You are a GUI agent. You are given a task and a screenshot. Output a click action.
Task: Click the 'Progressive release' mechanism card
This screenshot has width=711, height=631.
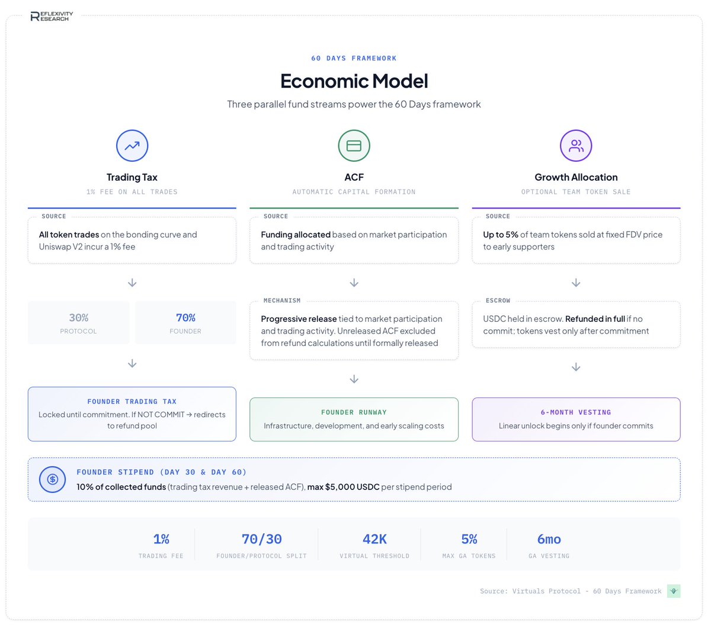click(x=354, y=331)
